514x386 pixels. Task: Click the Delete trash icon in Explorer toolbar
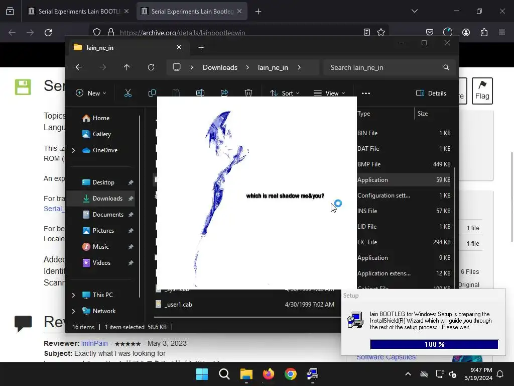pos(248,93)
